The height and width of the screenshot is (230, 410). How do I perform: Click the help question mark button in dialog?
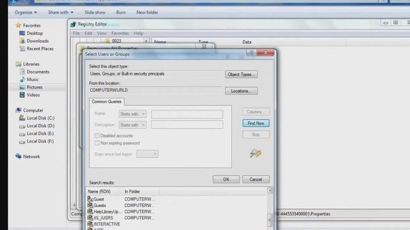point(251,52)
